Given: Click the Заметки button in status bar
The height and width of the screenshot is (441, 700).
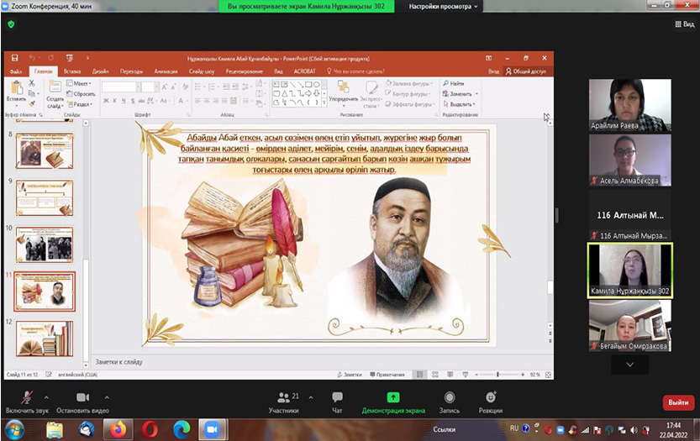Looking at the screenshot, I should tap(351, 374).
